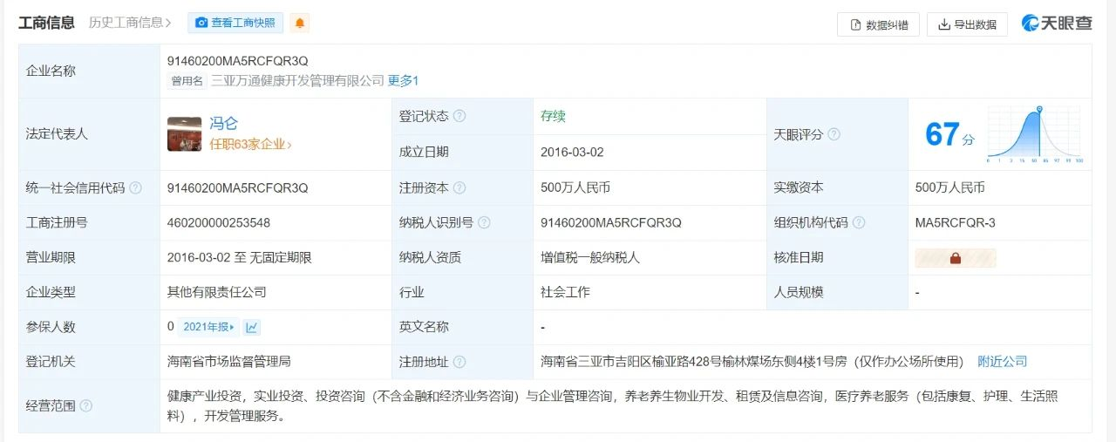This screenshot has width=1116, height=442.
Task: Click the 67分 score value
Action: coord(950,134)
